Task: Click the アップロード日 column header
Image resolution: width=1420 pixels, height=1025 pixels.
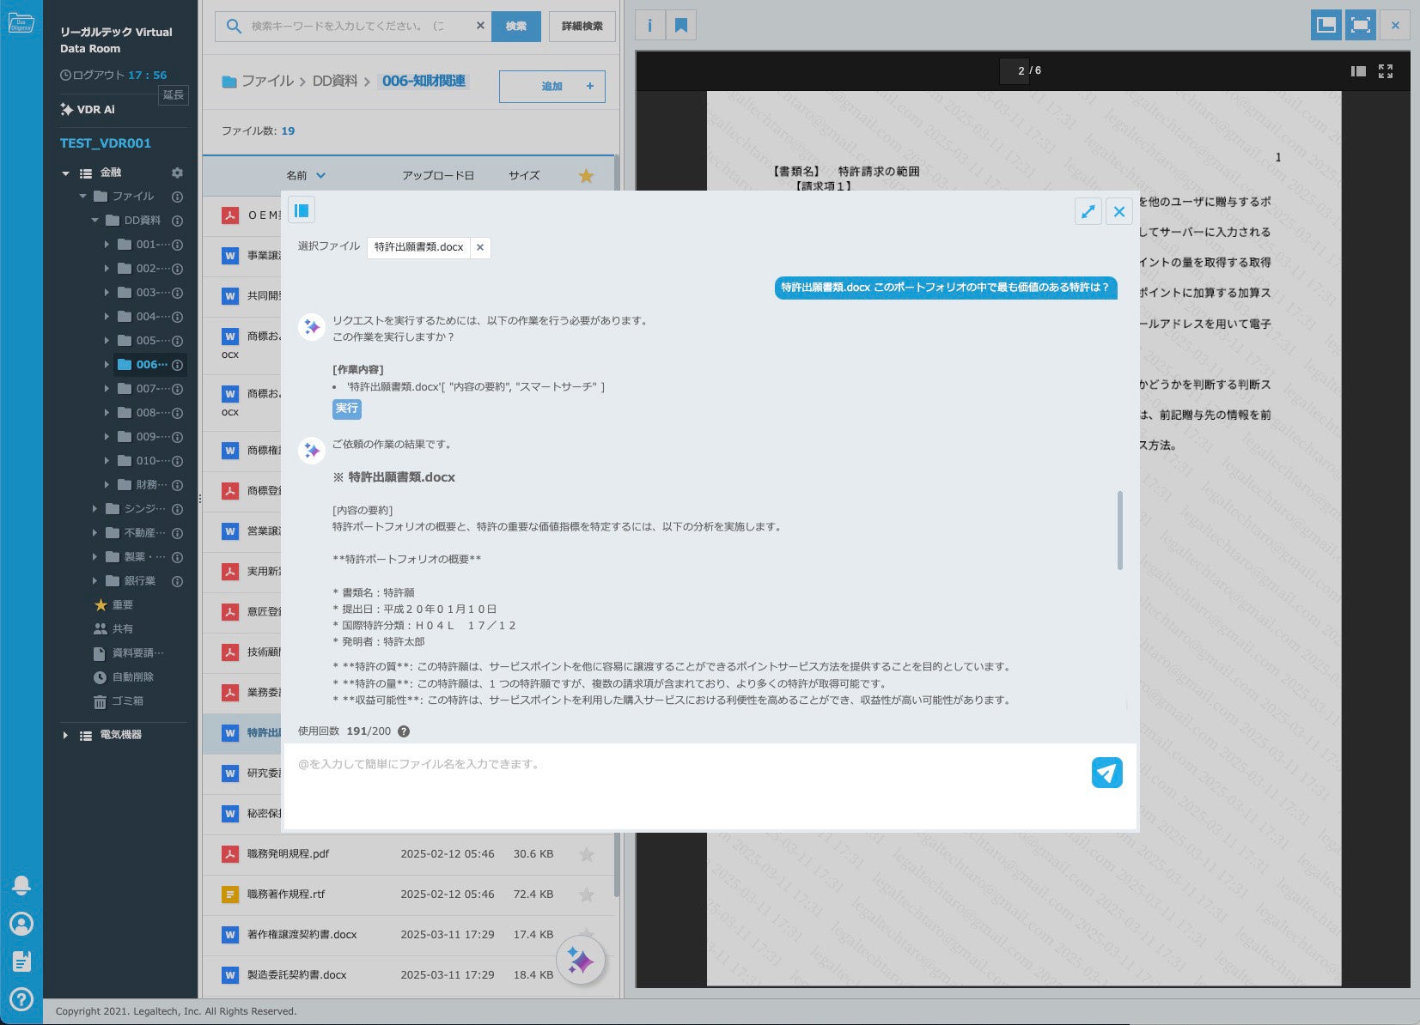Action: tap(438, 175)
